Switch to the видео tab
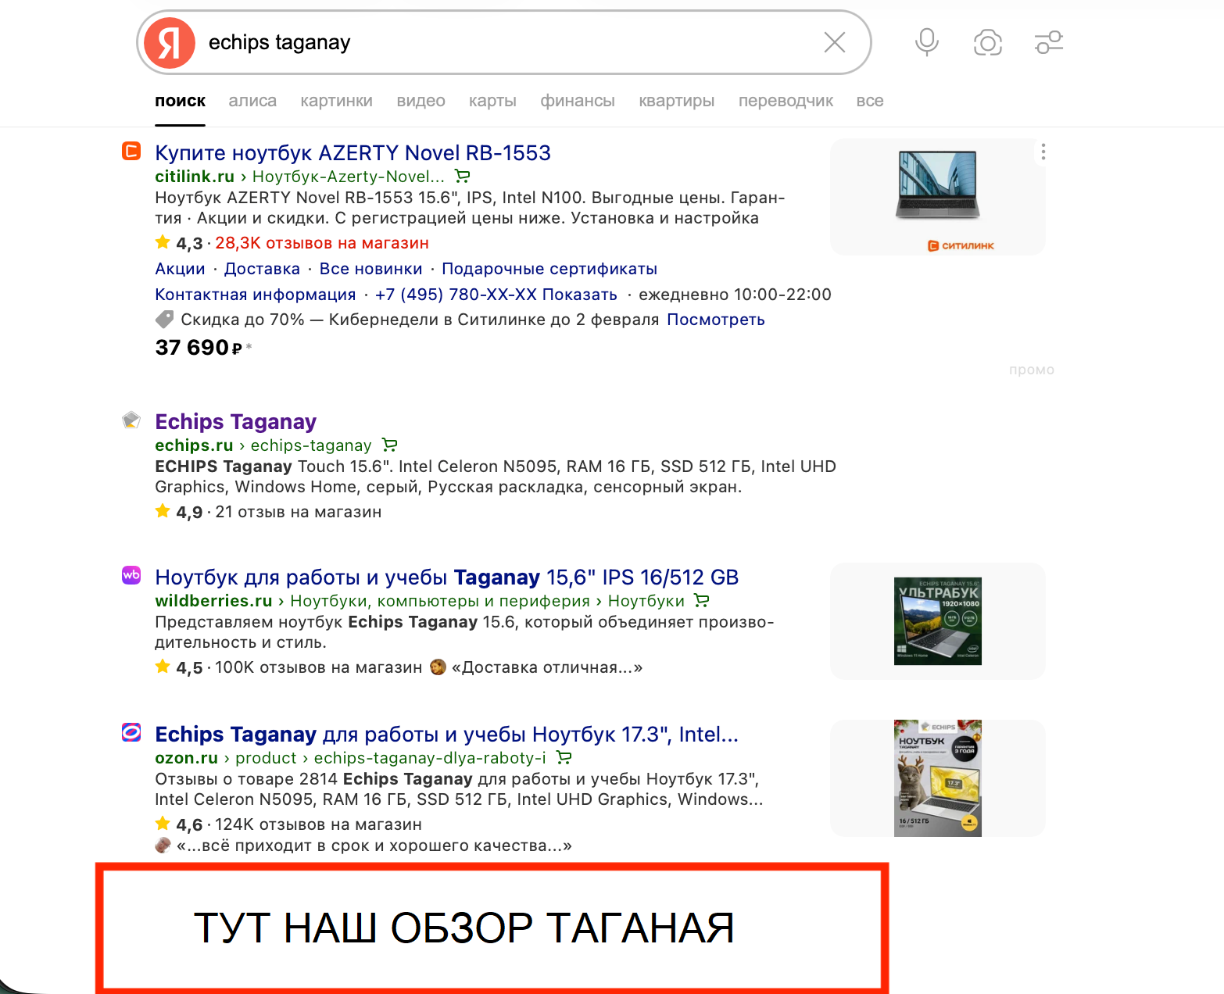The width and height of the screenshot is (1224, 994). [x=421, y=101]
